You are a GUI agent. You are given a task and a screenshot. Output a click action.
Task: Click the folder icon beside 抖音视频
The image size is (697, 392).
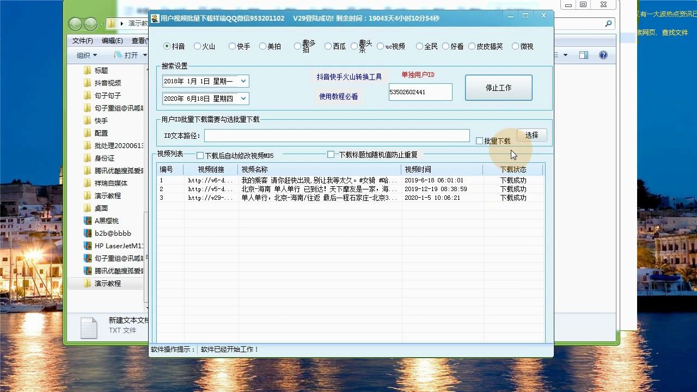click(x=87, y=83)
